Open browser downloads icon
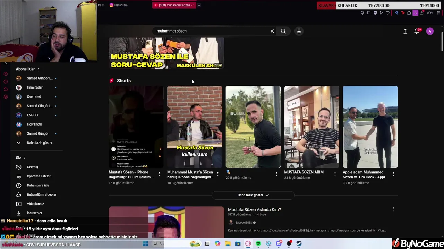The height and width of the screenshot is (249, 444). [x=422, y=13]
